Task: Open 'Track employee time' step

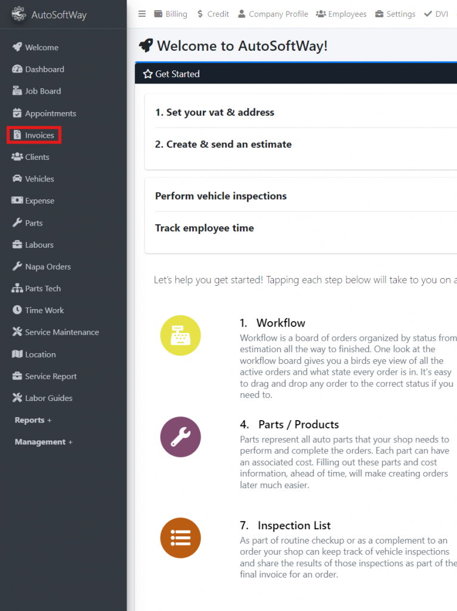Action: (x=205, y=228)
